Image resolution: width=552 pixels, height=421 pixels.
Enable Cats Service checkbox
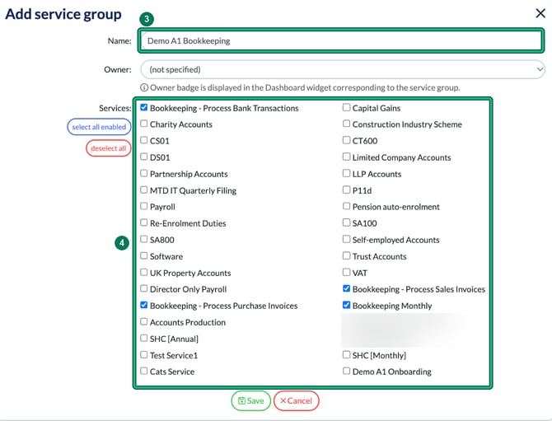(x=143, y=371)
